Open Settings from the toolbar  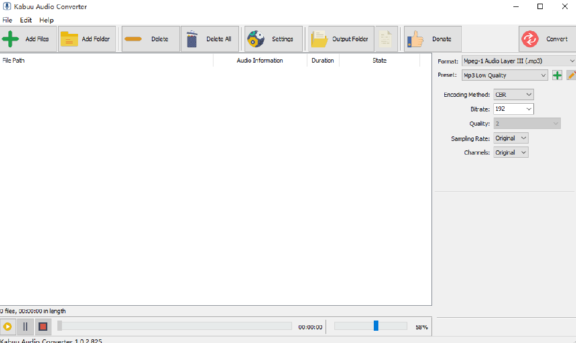pos(274,39)
